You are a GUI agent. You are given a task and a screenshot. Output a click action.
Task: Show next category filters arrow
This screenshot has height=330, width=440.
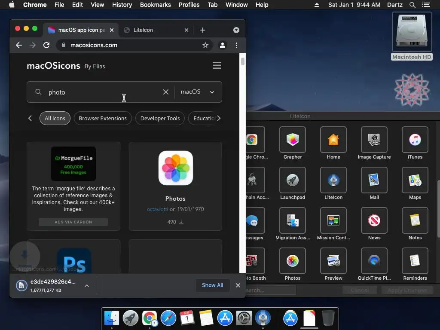[x=219, y=118]
